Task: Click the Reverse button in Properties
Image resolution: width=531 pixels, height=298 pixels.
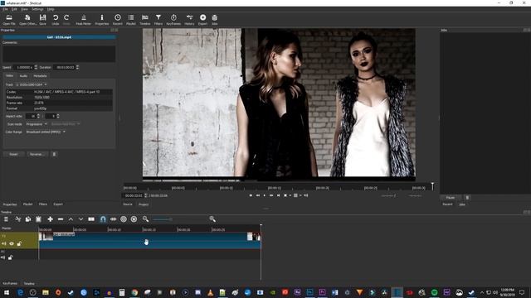Action: click(37, 154)
